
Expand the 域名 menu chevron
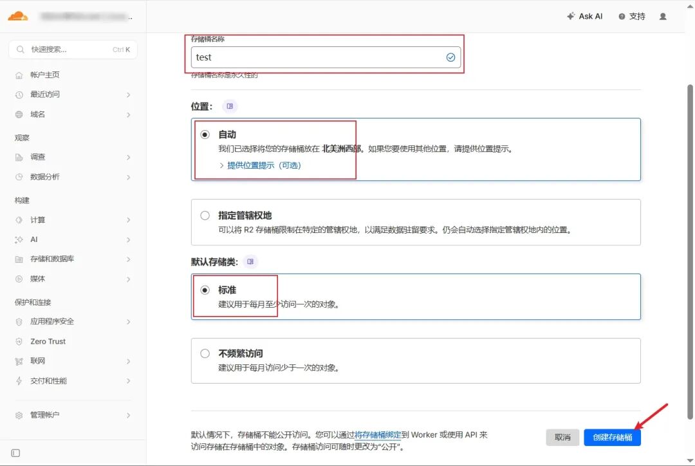pos(128,115)
